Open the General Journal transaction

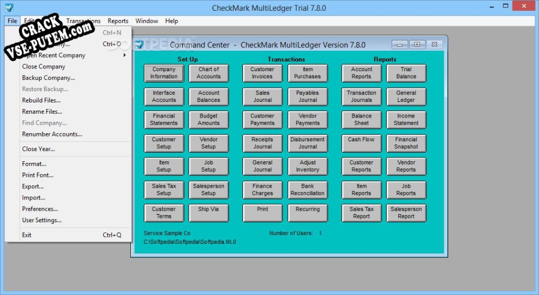pyautogui.click(x=262, y=166)
